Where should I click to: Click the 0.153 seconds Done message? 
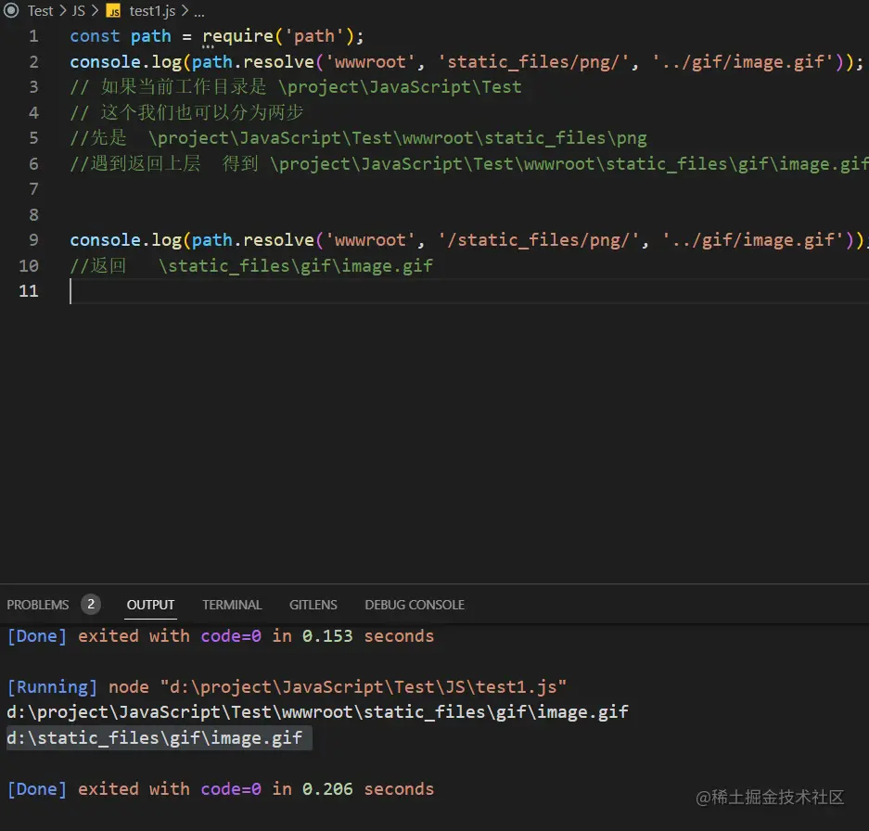coord(221,636)
